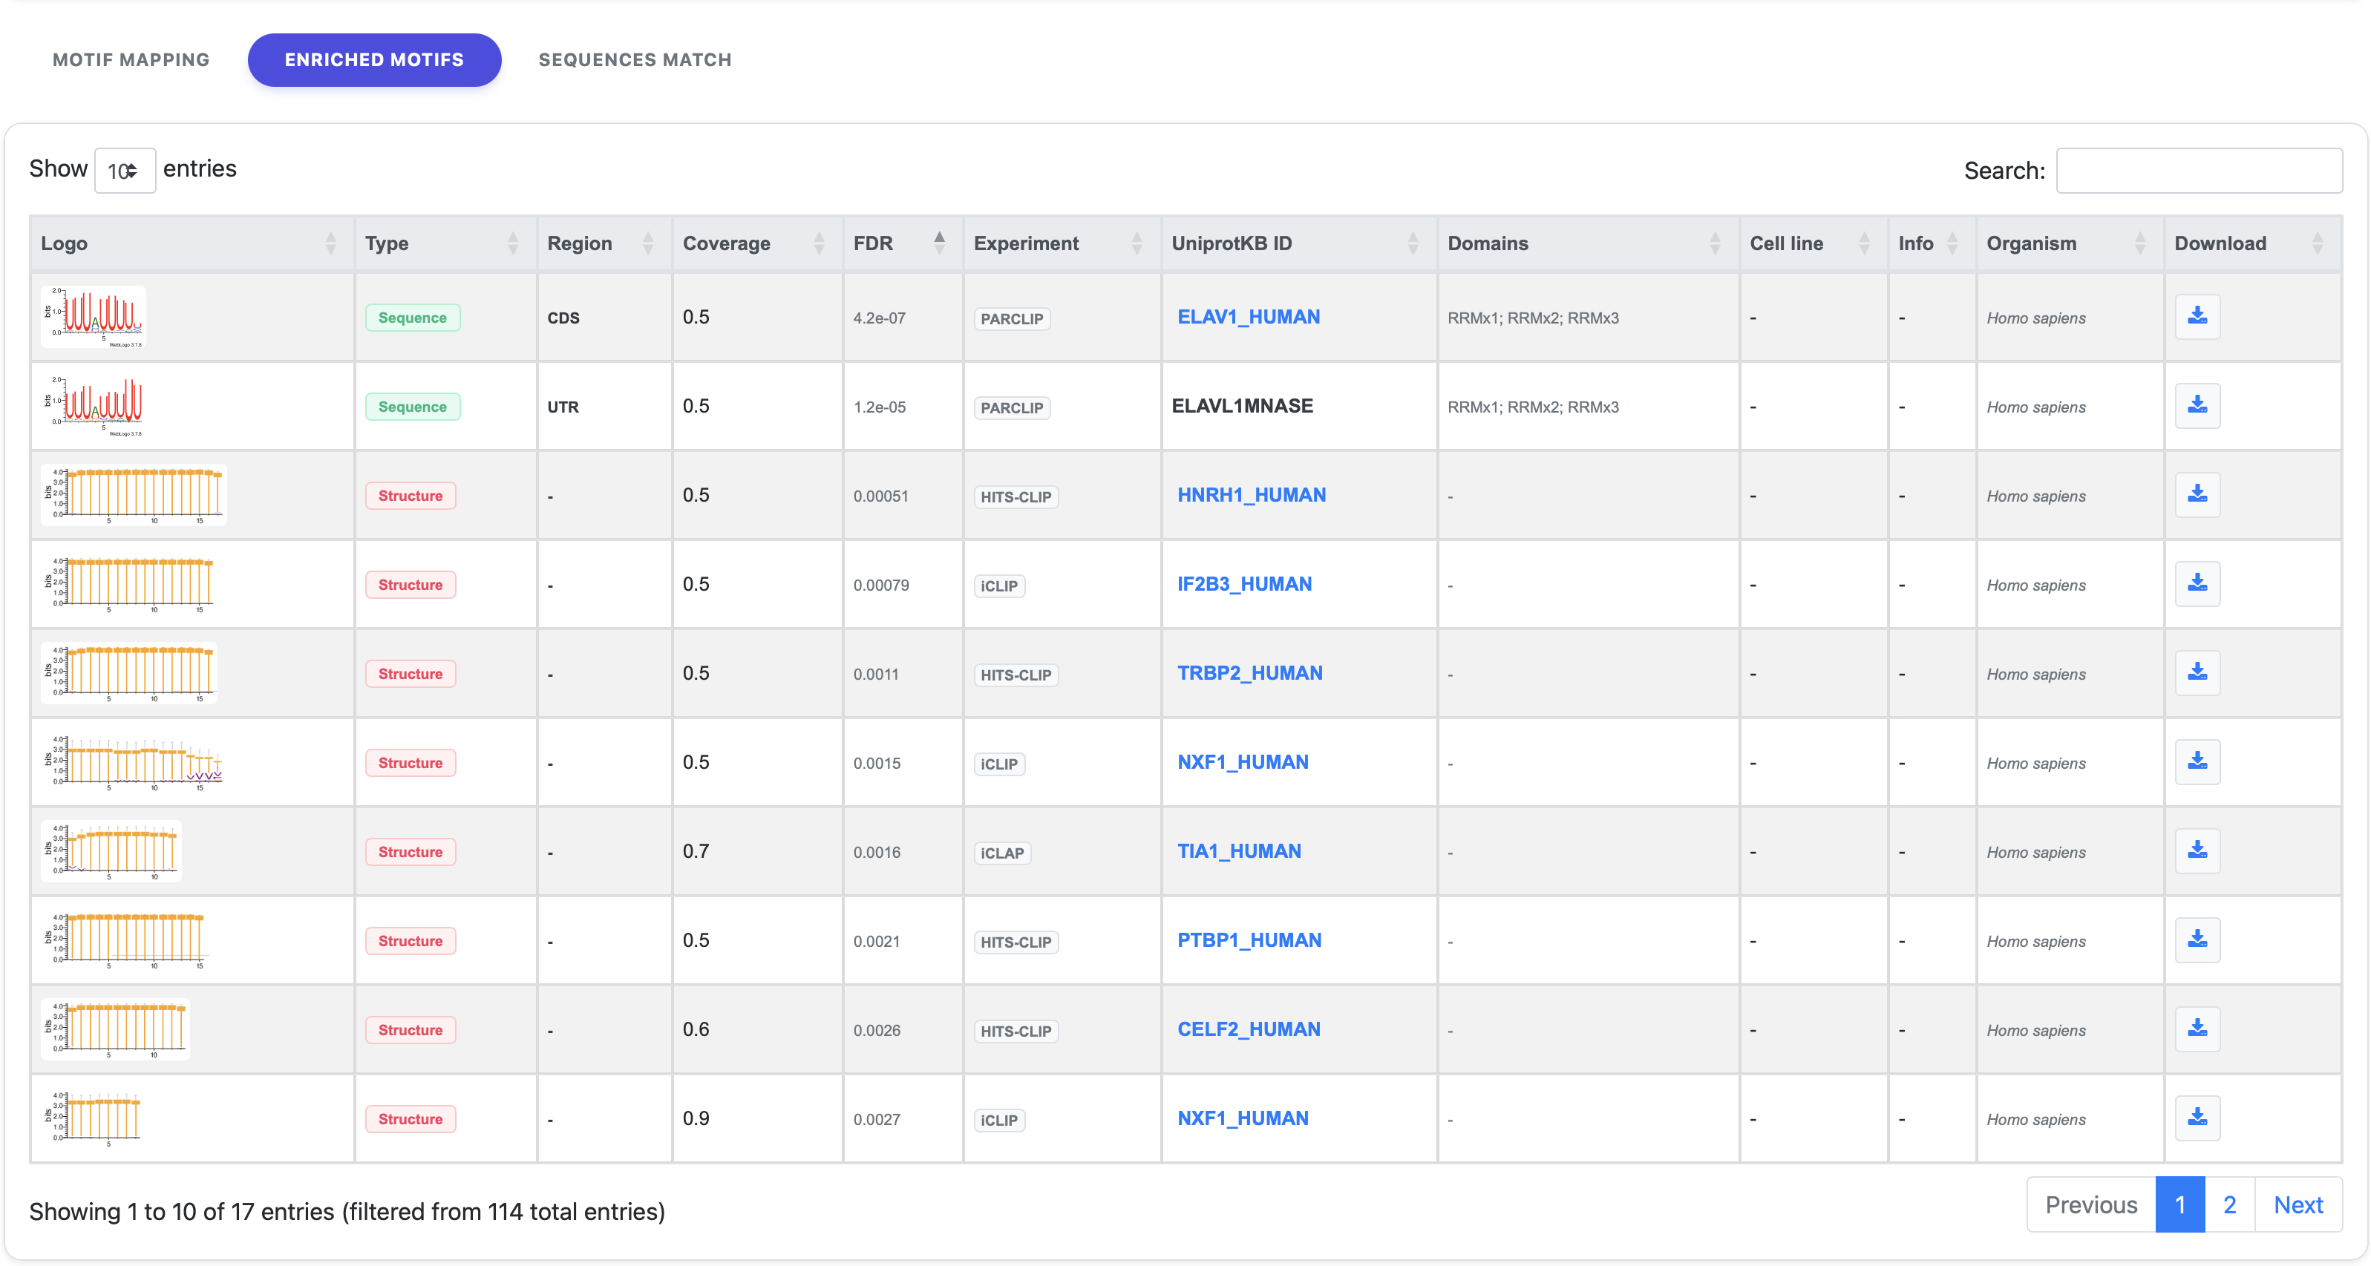Download the NXF1_HUMAN motif with FDR 0.0015
This screenshot has width=2371, height=1266.
(2197, 762)
